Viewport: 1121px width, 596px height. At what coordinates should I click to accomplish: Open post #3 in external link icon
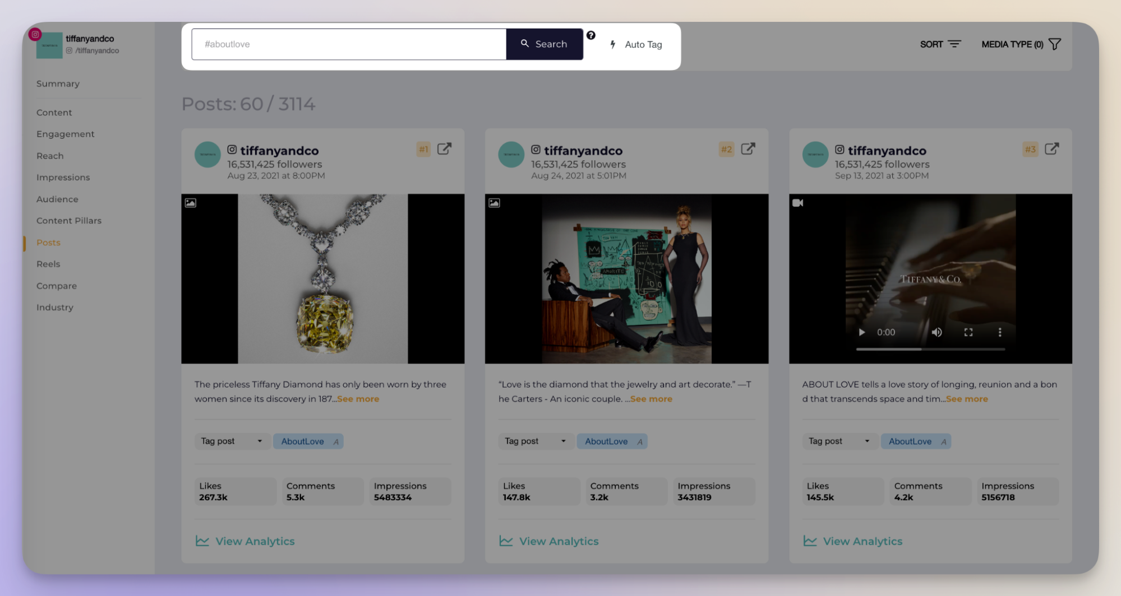1052,149
